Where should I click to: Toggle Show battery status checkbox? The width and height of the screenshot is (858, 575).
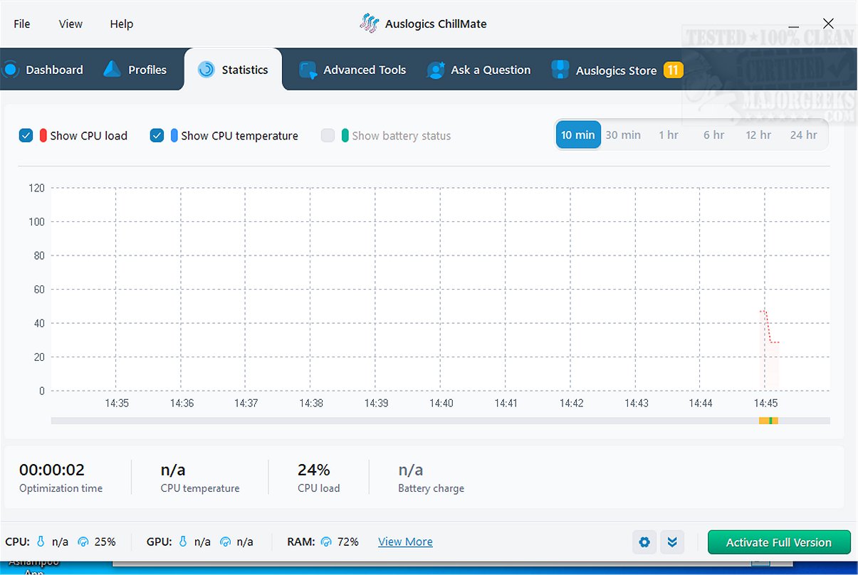pos(328,136)
